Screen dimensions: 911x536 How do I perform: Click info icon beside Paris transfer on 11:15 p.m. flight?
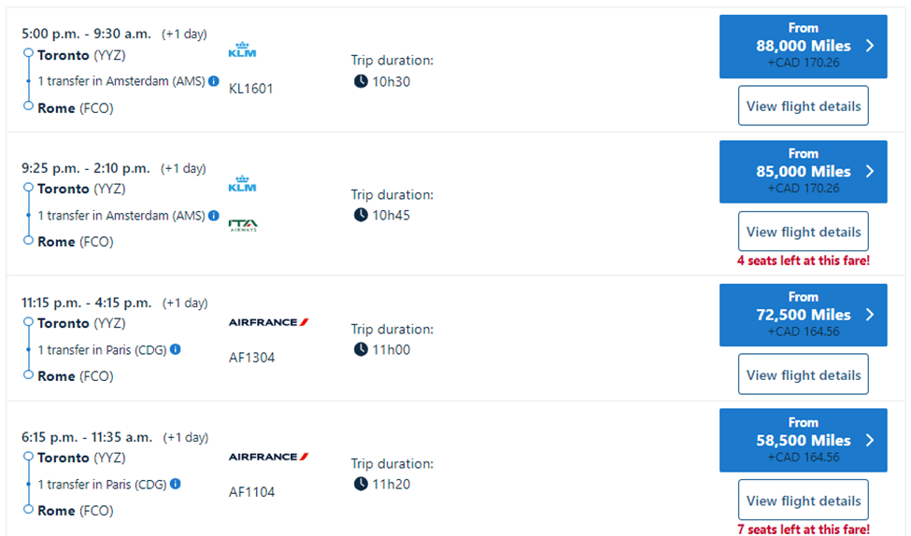coord(176,350)
